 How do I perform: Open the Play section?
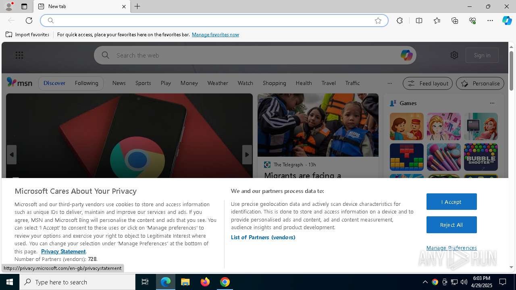pyautogui.click(x=166, y=83)
